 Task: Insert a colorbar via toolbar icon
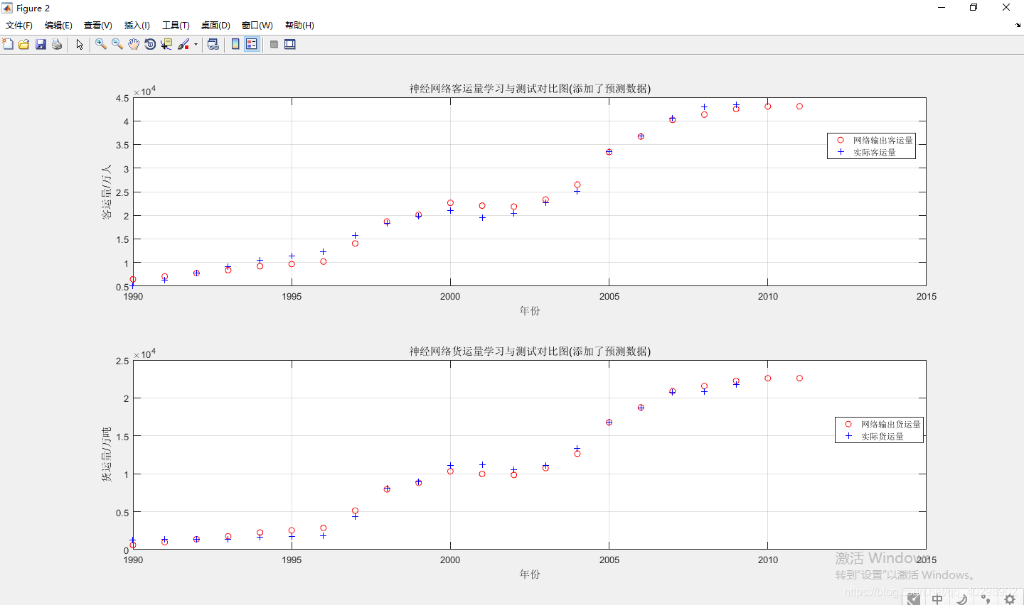235,44
